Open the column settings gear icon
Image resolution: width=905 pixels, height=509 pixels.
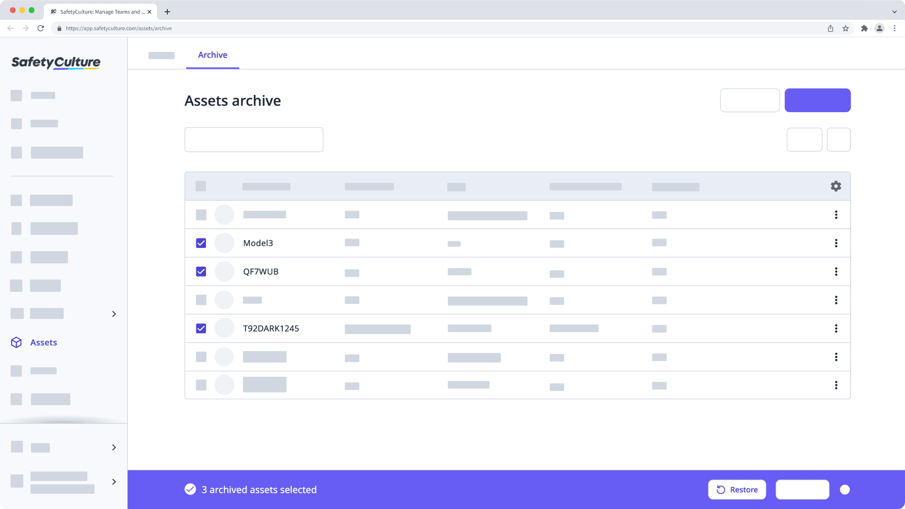click(x=835, y=186)
